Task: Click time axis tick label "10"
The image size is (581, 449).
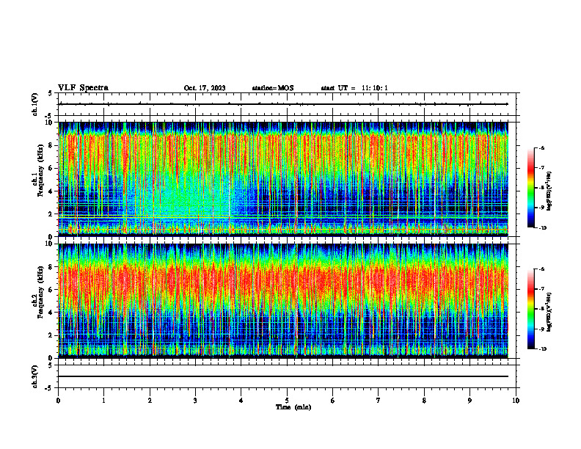Action: pos(516,401)
